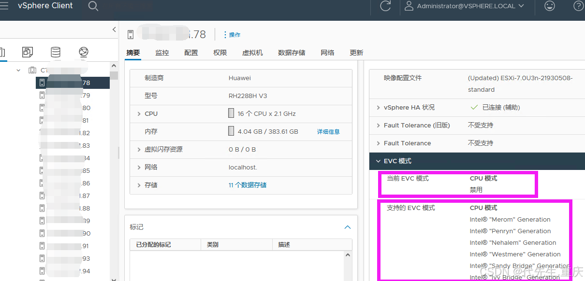The width and height of the screenshot is (585, 281).
Task: Open the 更新 tab
Action: pos(356,53)
